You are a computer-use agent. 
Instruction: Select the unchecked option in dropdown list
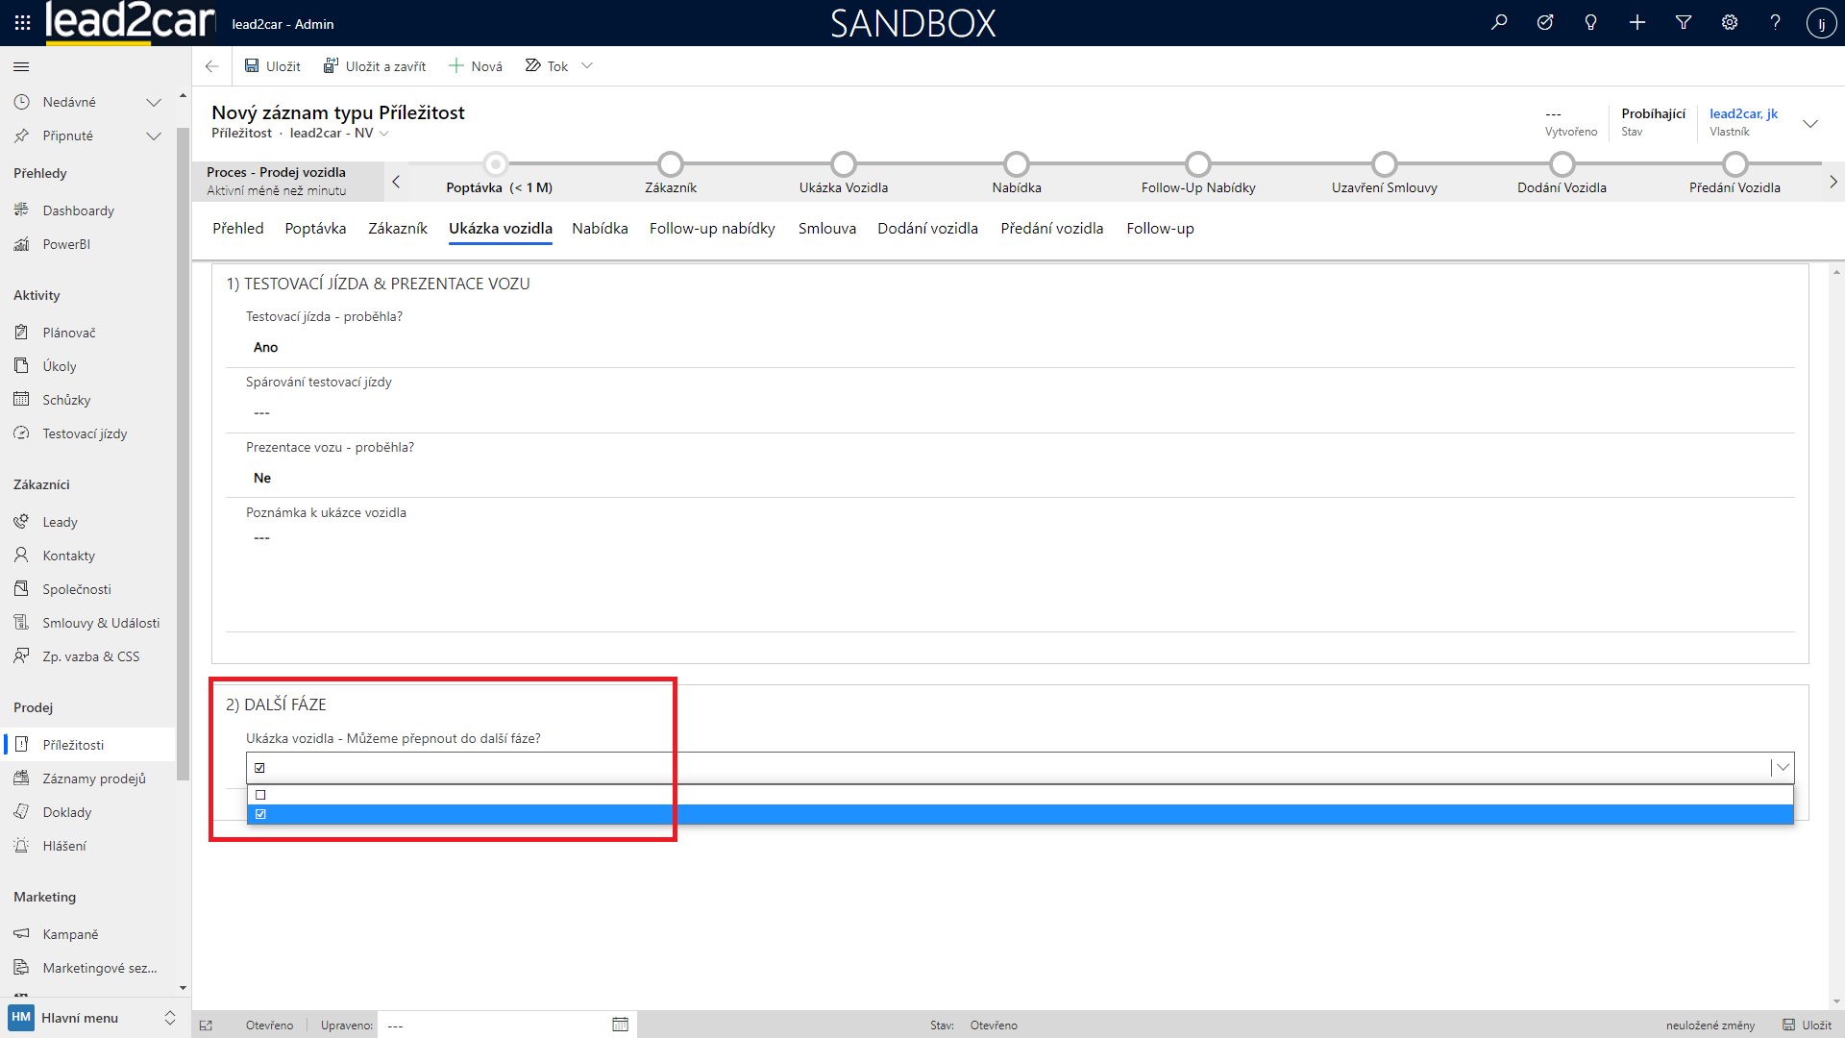(x=261, y=795)
